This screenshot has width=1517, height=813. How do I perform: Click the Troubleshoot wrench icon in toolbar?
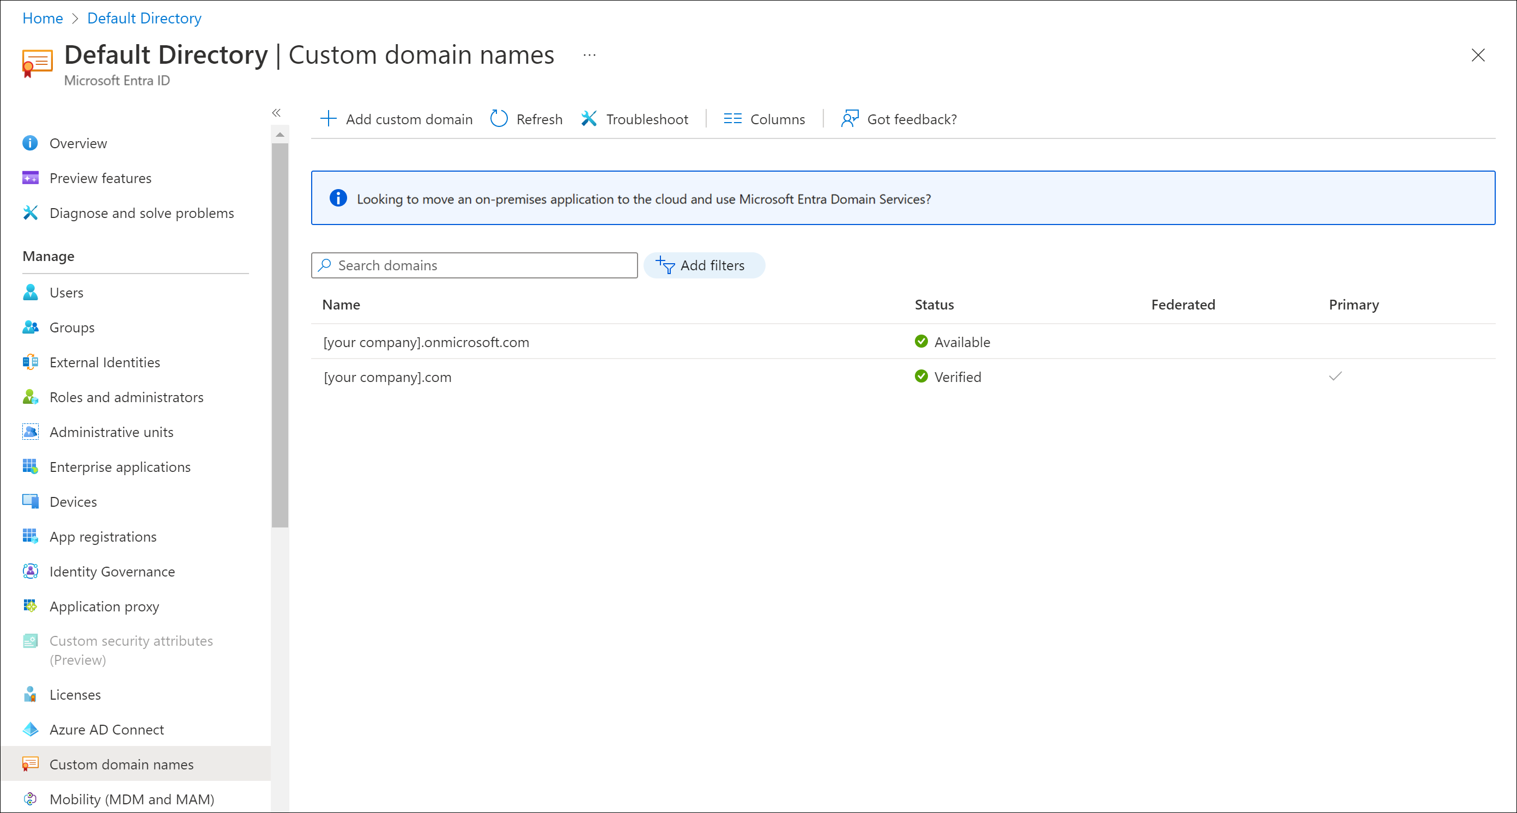589,119
